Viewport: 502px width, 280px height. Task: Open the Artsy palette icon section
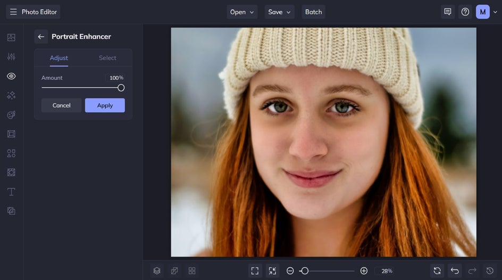11,114
